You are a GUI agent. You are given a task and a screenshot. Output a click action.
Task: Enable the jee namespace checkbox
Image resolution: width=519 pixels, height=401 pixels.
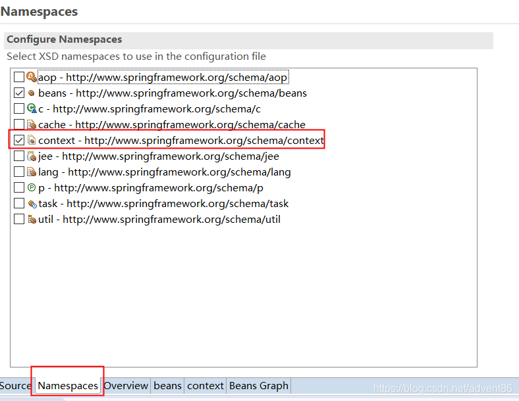pyautogui.click(x=19, y=156)
